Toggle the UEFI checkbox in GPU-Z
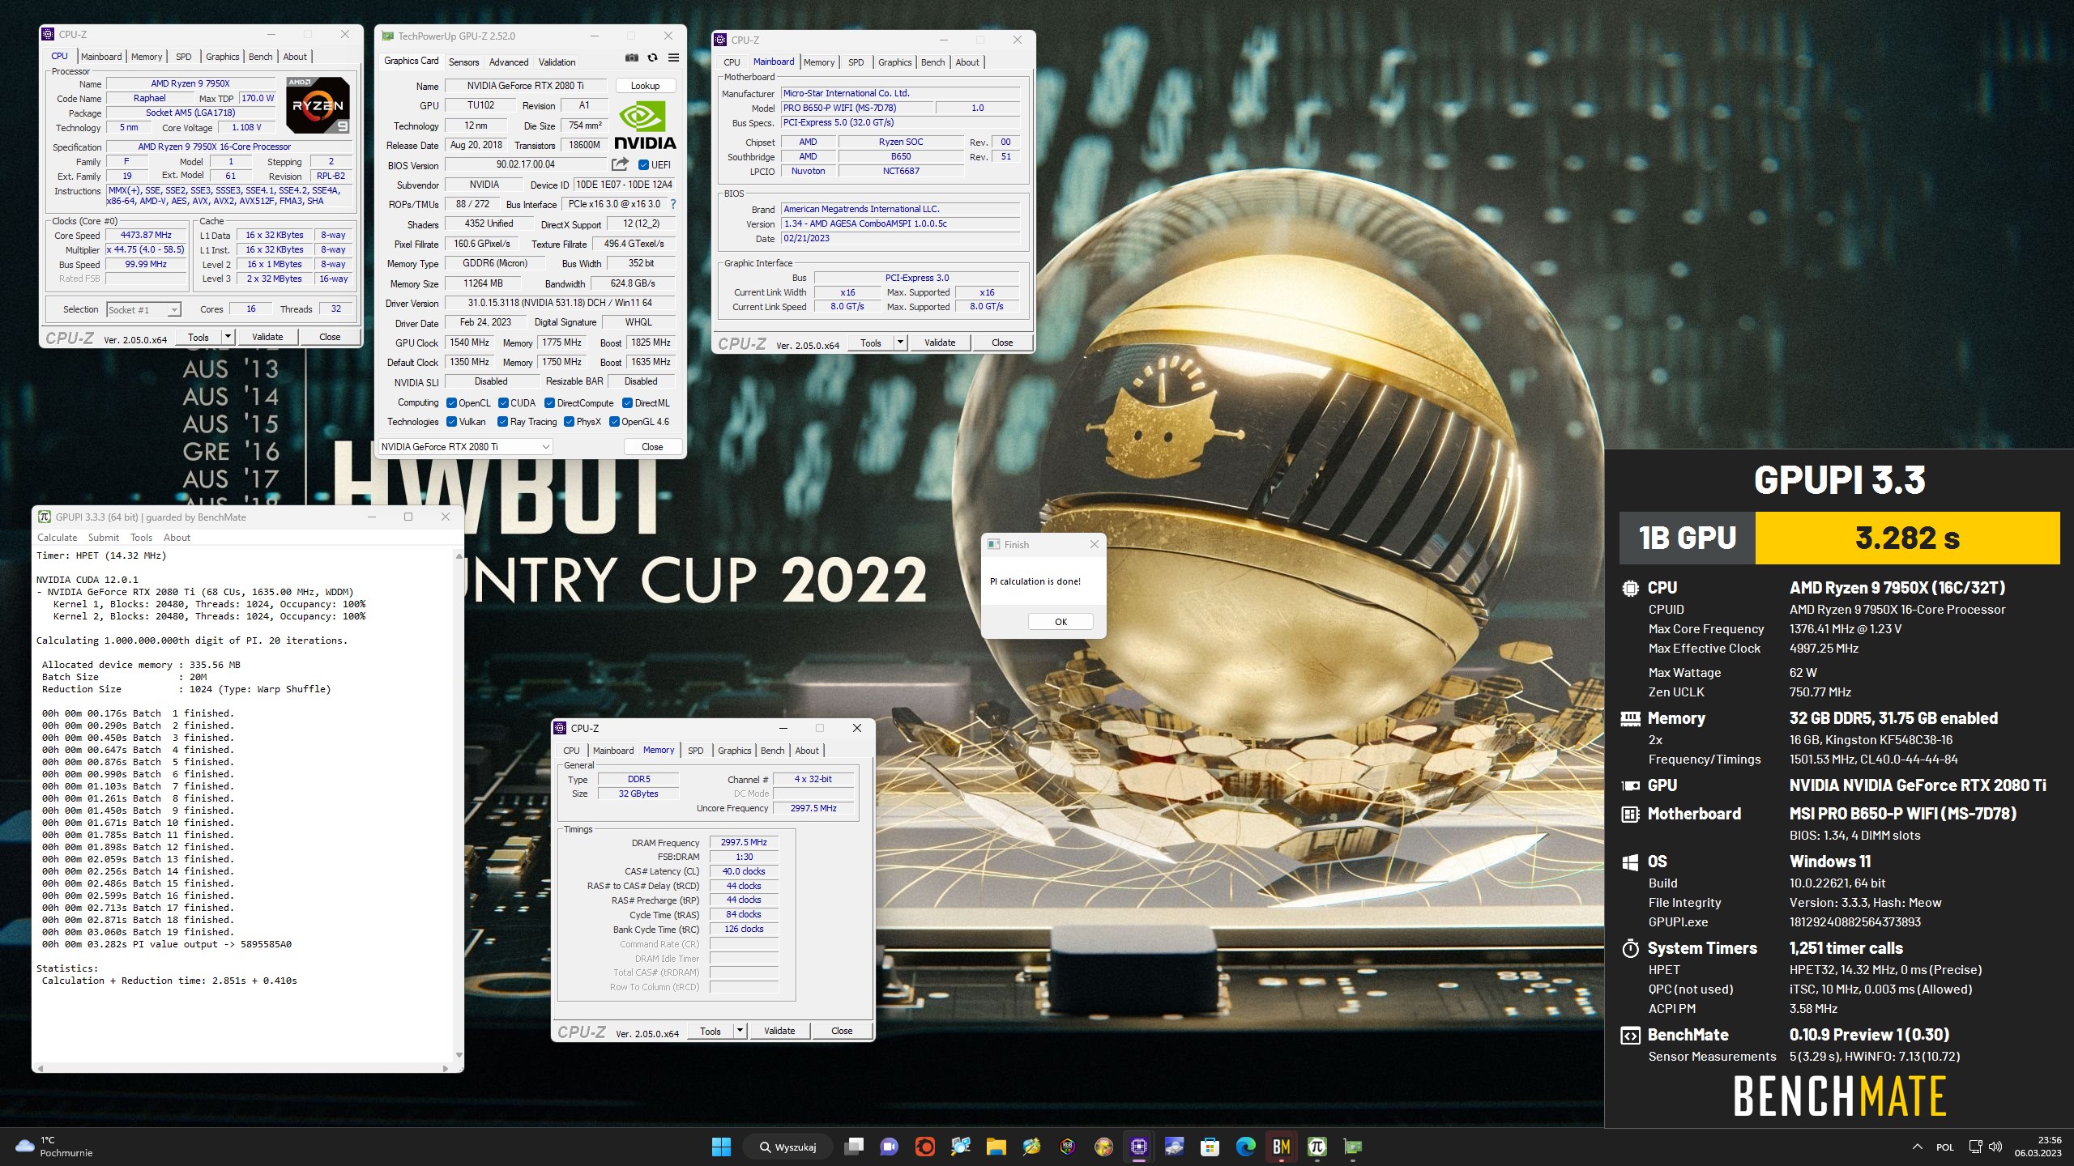 (x=643, y=165)
